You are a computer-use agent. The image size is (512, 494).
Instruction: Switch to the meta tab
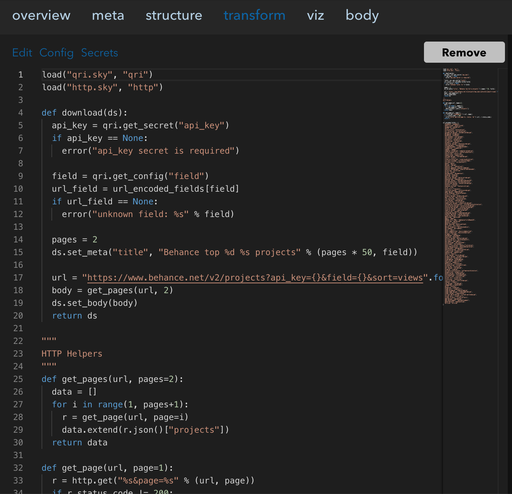[108, 16]
